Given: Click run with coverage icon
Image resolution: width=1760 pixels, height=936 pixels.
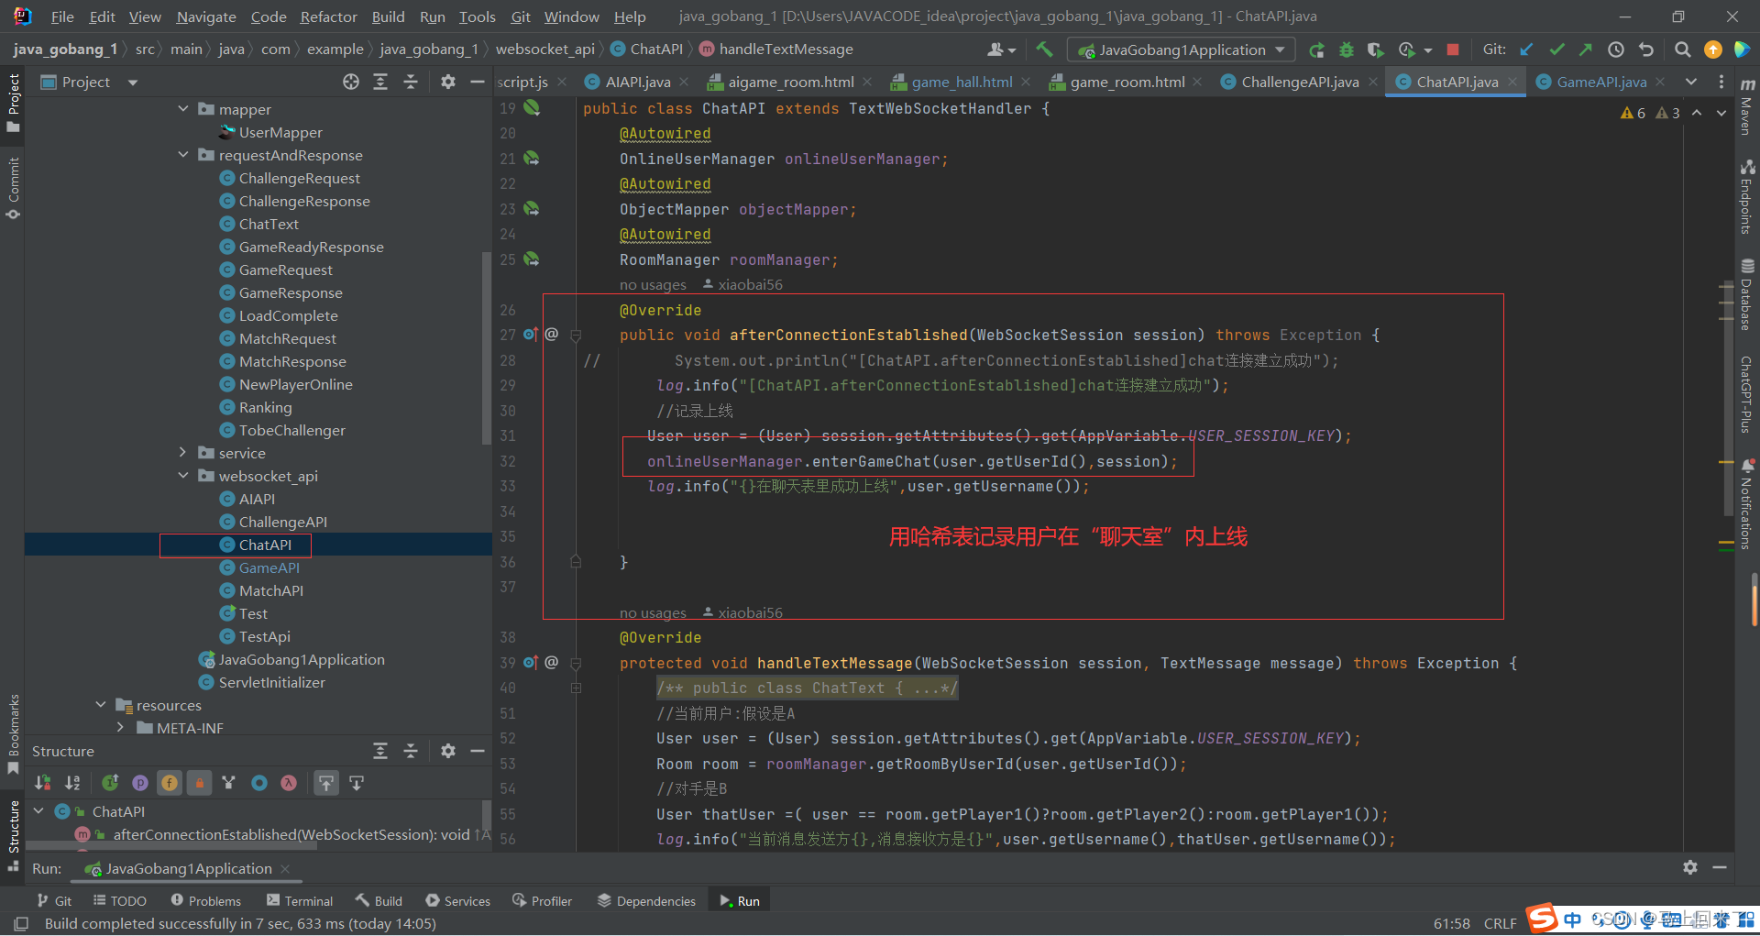Looking at the screenshot, I should (x=1376, y=50).
